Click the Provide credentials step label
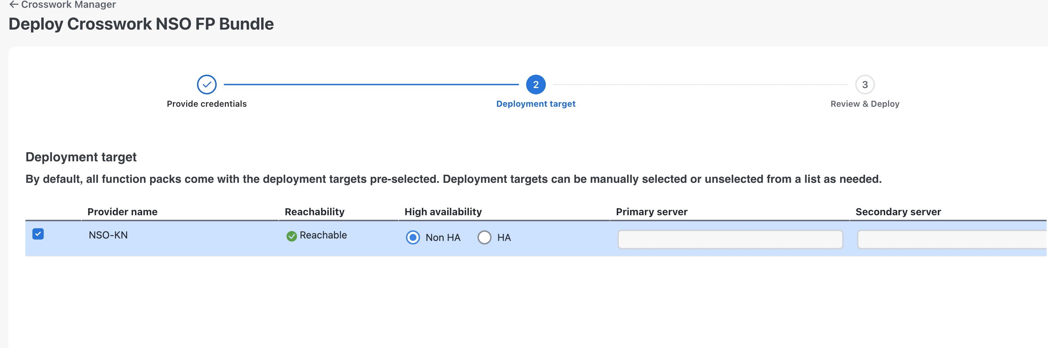Image resolution: width=1048 pixels, height=348 pixels. [x=206, y=104]
